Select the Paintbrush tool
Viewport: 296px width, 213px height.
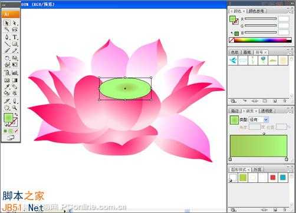(6, 51)
